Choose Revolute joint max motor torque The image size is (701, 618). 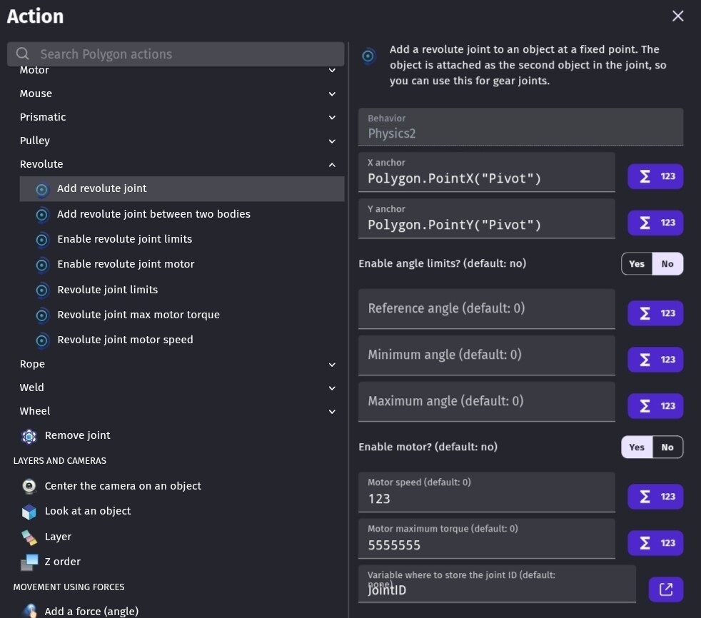tap(138, 315)
